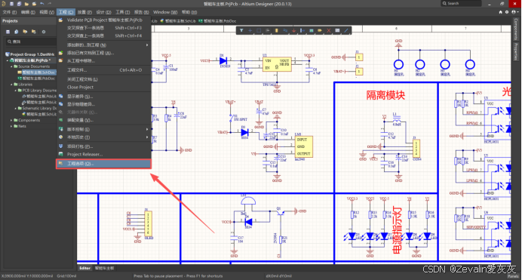The height and width of the screenshot is (280, 522).
Task: Open the 添加新的...到工程 (N) submenu
Action: (104, 45)
